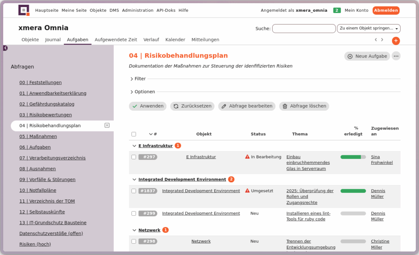
Task: Expand the Optionen section
Action: (142, 92)
